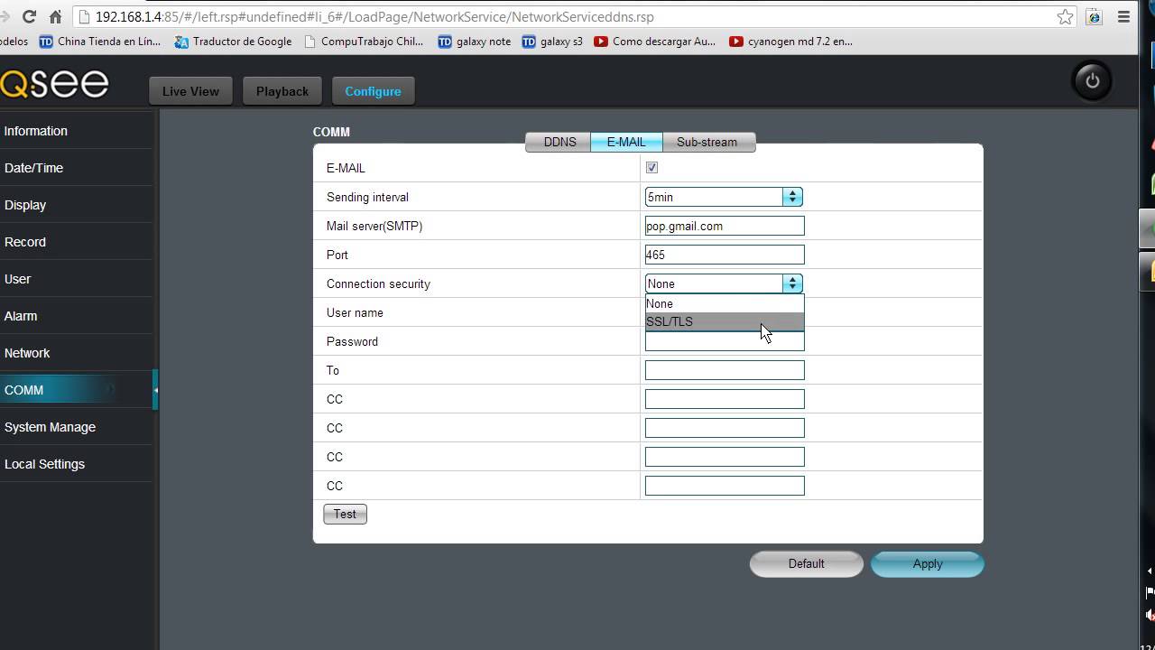
Task: Open the galaxy note bookmark
Action: [474, 42]
